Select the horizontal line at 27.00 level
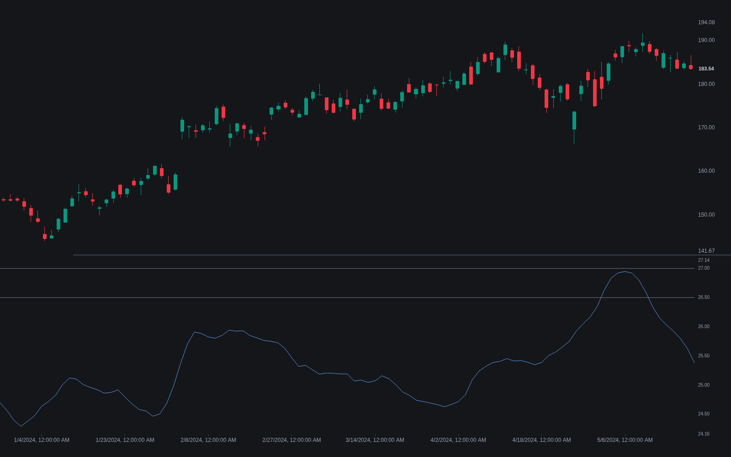The image size is (731, 457). pos(347,268)
